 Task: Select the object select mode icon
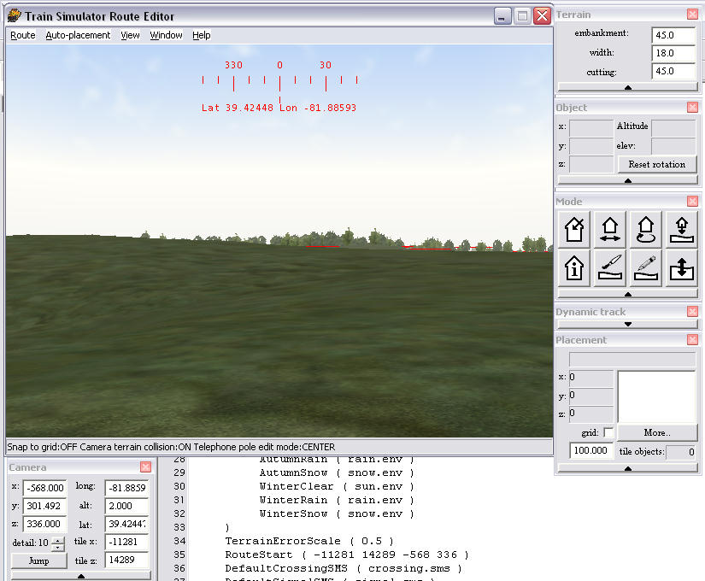click(x=574, y=230)
